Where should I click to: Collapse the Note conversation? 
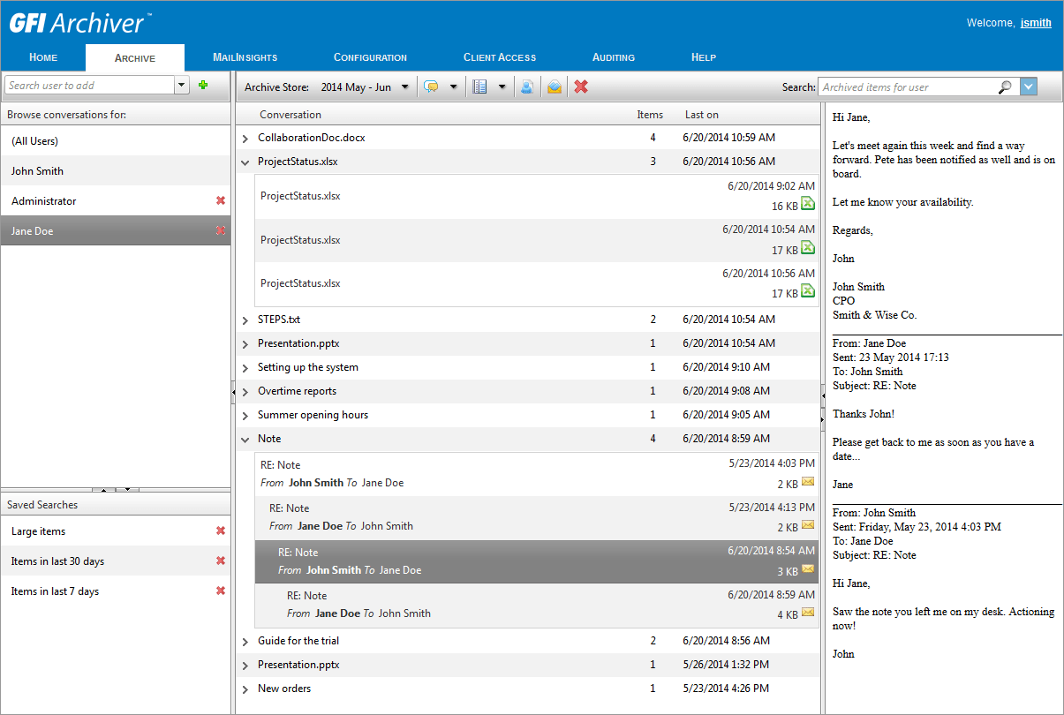(245, 439)
